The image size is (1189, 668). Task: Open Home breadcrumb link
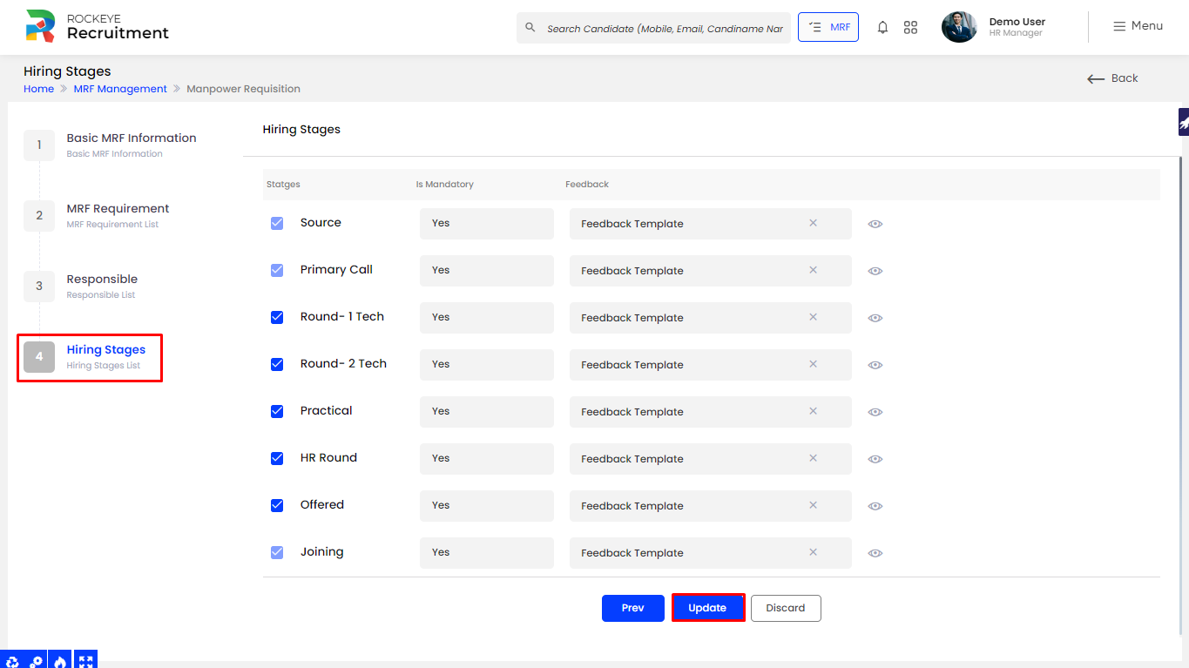[x=38, y=89]
